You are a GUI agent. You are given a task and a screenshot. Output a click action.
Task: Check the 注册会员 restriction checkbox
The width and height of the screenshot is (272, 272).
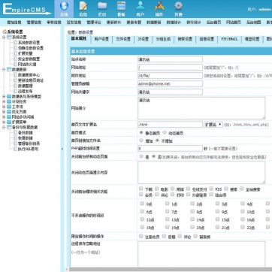141,236
